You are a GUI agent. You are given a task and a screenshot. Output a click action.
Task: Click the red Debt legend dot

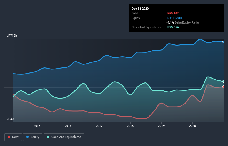pos(9,137)
